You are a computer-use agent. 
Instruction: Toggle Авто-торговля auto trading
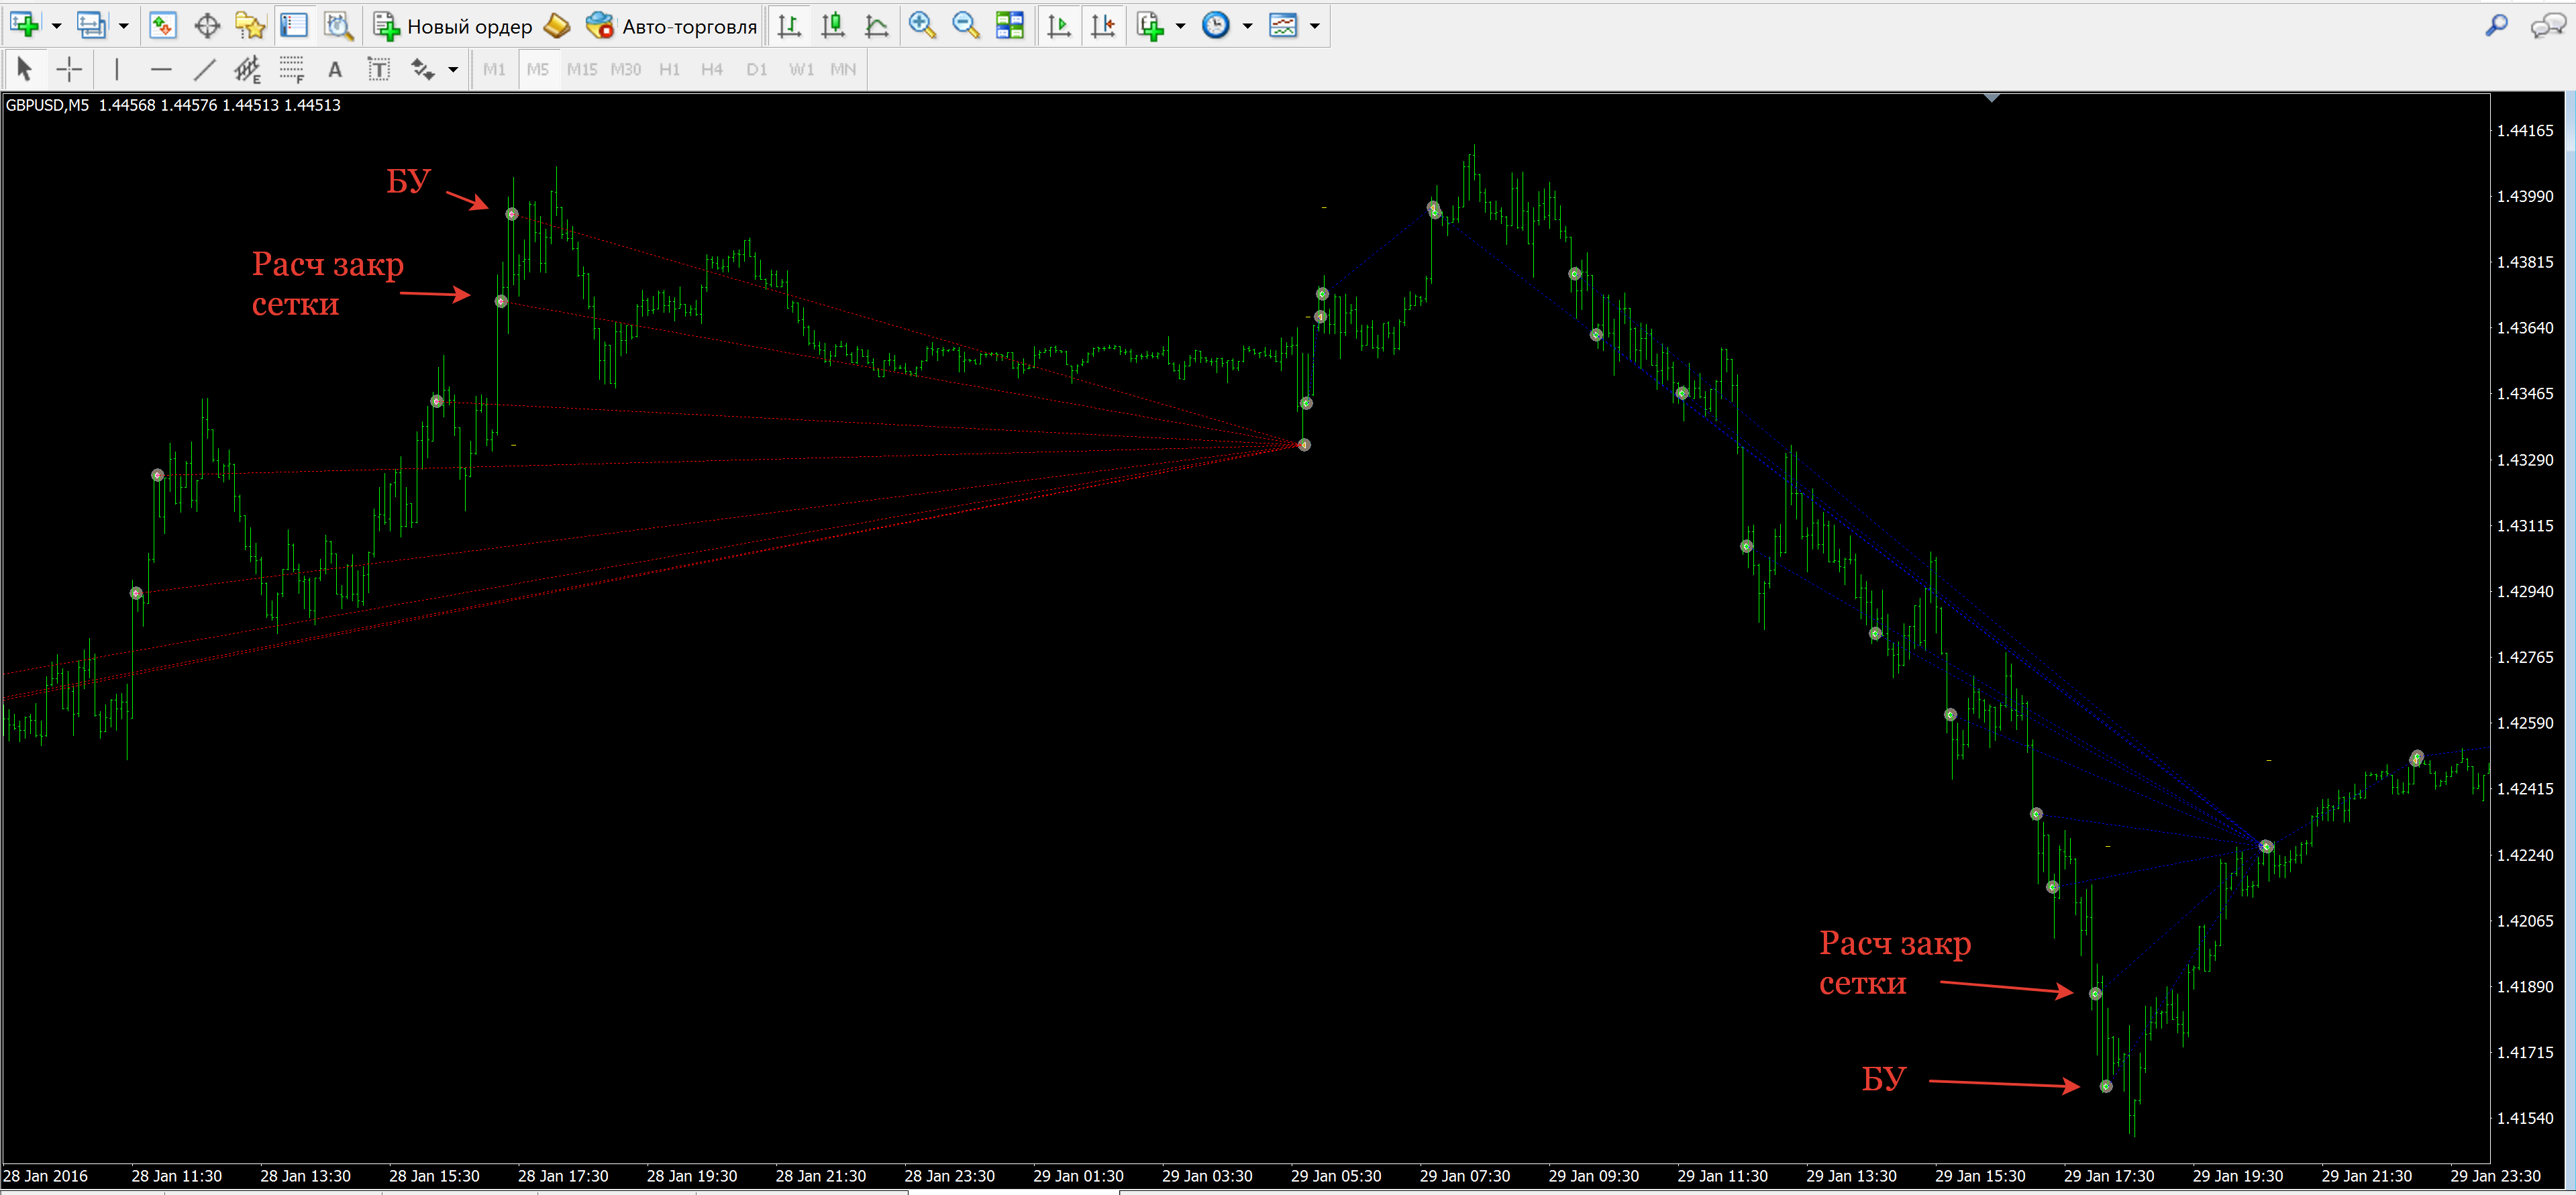[x=671, y=26]
